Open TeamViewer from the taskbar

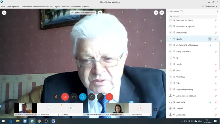pyautogui.click(x=25, y=121)
